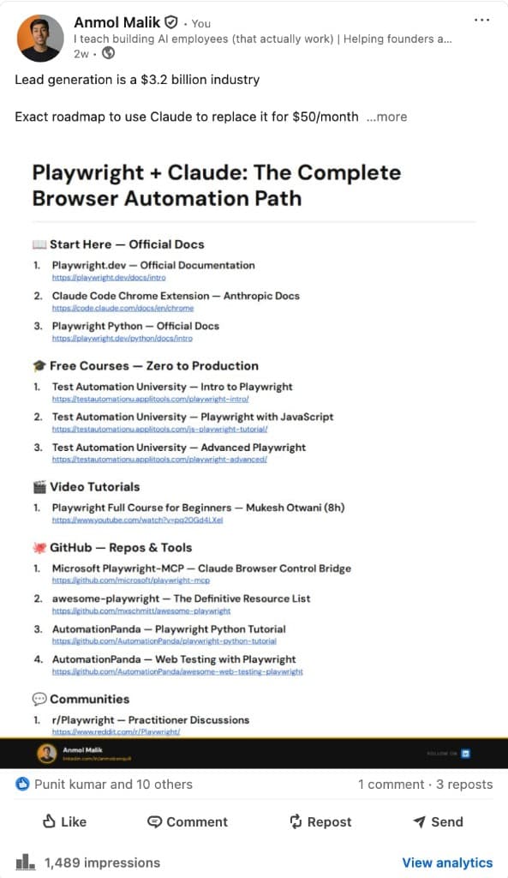Viewport: 508px width, 878px height.
Task: Open the github awesome-playwright link
Action: click(x=141, y=610)
